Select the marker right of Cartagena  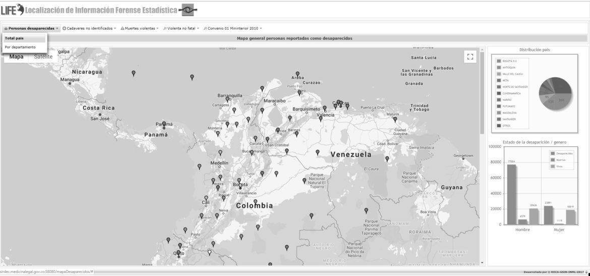pos(234,111)
